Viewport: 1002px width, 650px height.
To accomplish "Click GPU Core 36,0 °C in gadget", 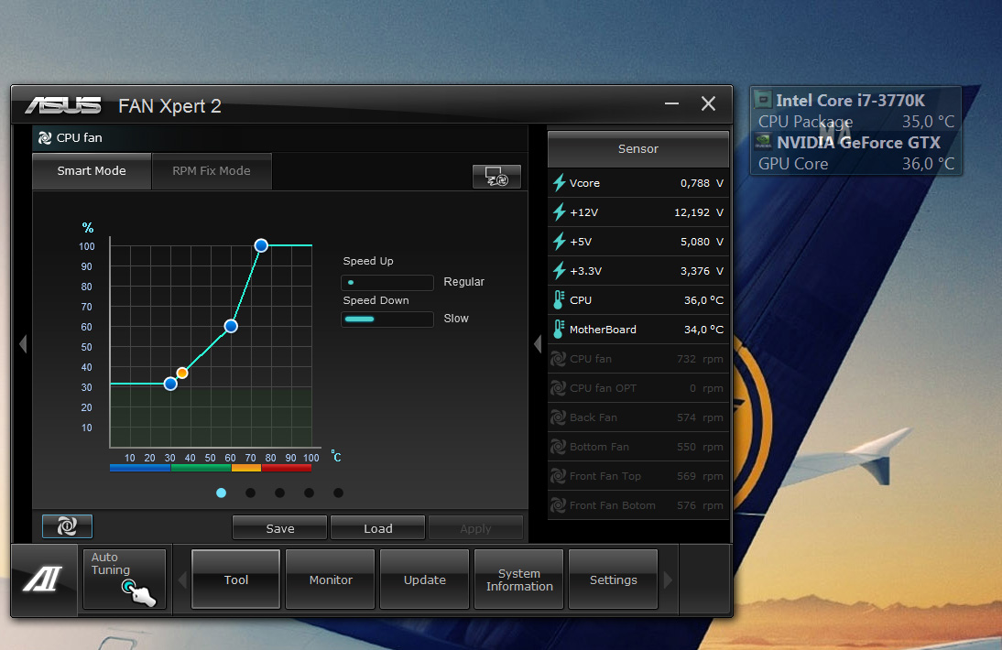I will coord(855,164).
